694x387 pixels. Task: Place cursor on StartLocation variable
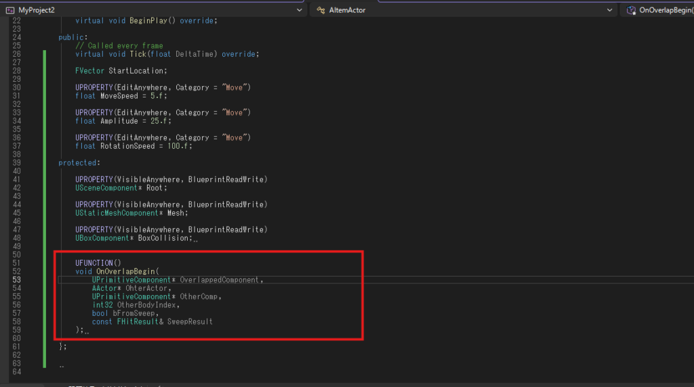pyautogui.click(x=137, y=71)
